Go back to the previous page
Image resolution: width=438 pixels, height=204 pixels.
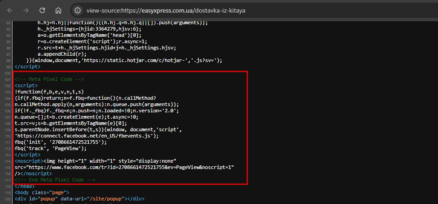coord(10,10)
